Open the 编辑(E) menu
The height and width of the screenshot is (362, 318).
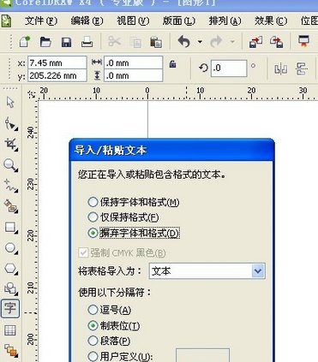87,21
